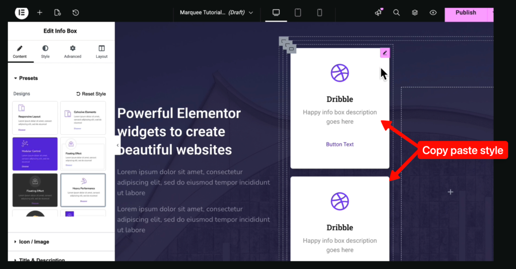516x269 pixels.
Task: Collapse the Presets section
Action: 25,78
